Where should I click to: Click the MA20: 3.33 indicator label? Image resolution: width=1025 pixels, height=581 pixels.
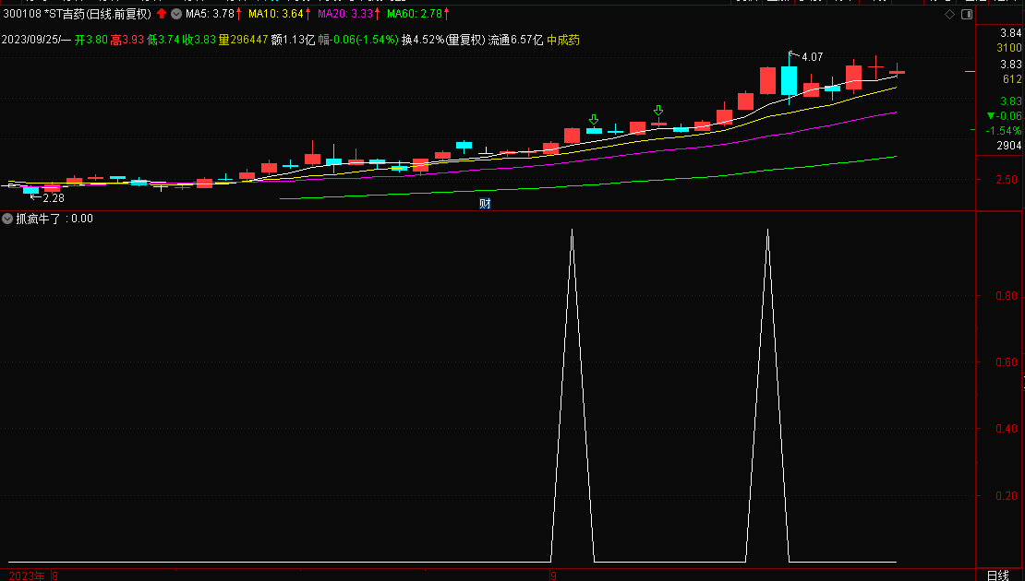coord(345,14)
